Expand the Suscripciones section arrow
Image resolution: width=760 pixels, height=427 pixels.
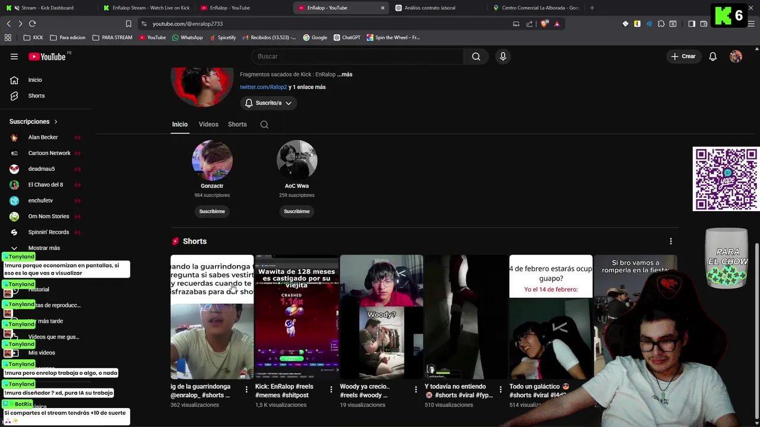tap(56, 122)
